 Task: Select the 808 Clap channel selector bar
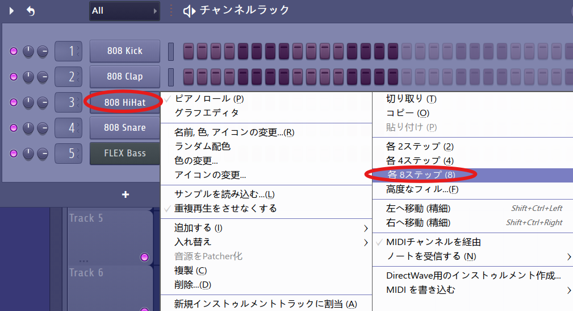pyautogui.click(x=170, y=77)
